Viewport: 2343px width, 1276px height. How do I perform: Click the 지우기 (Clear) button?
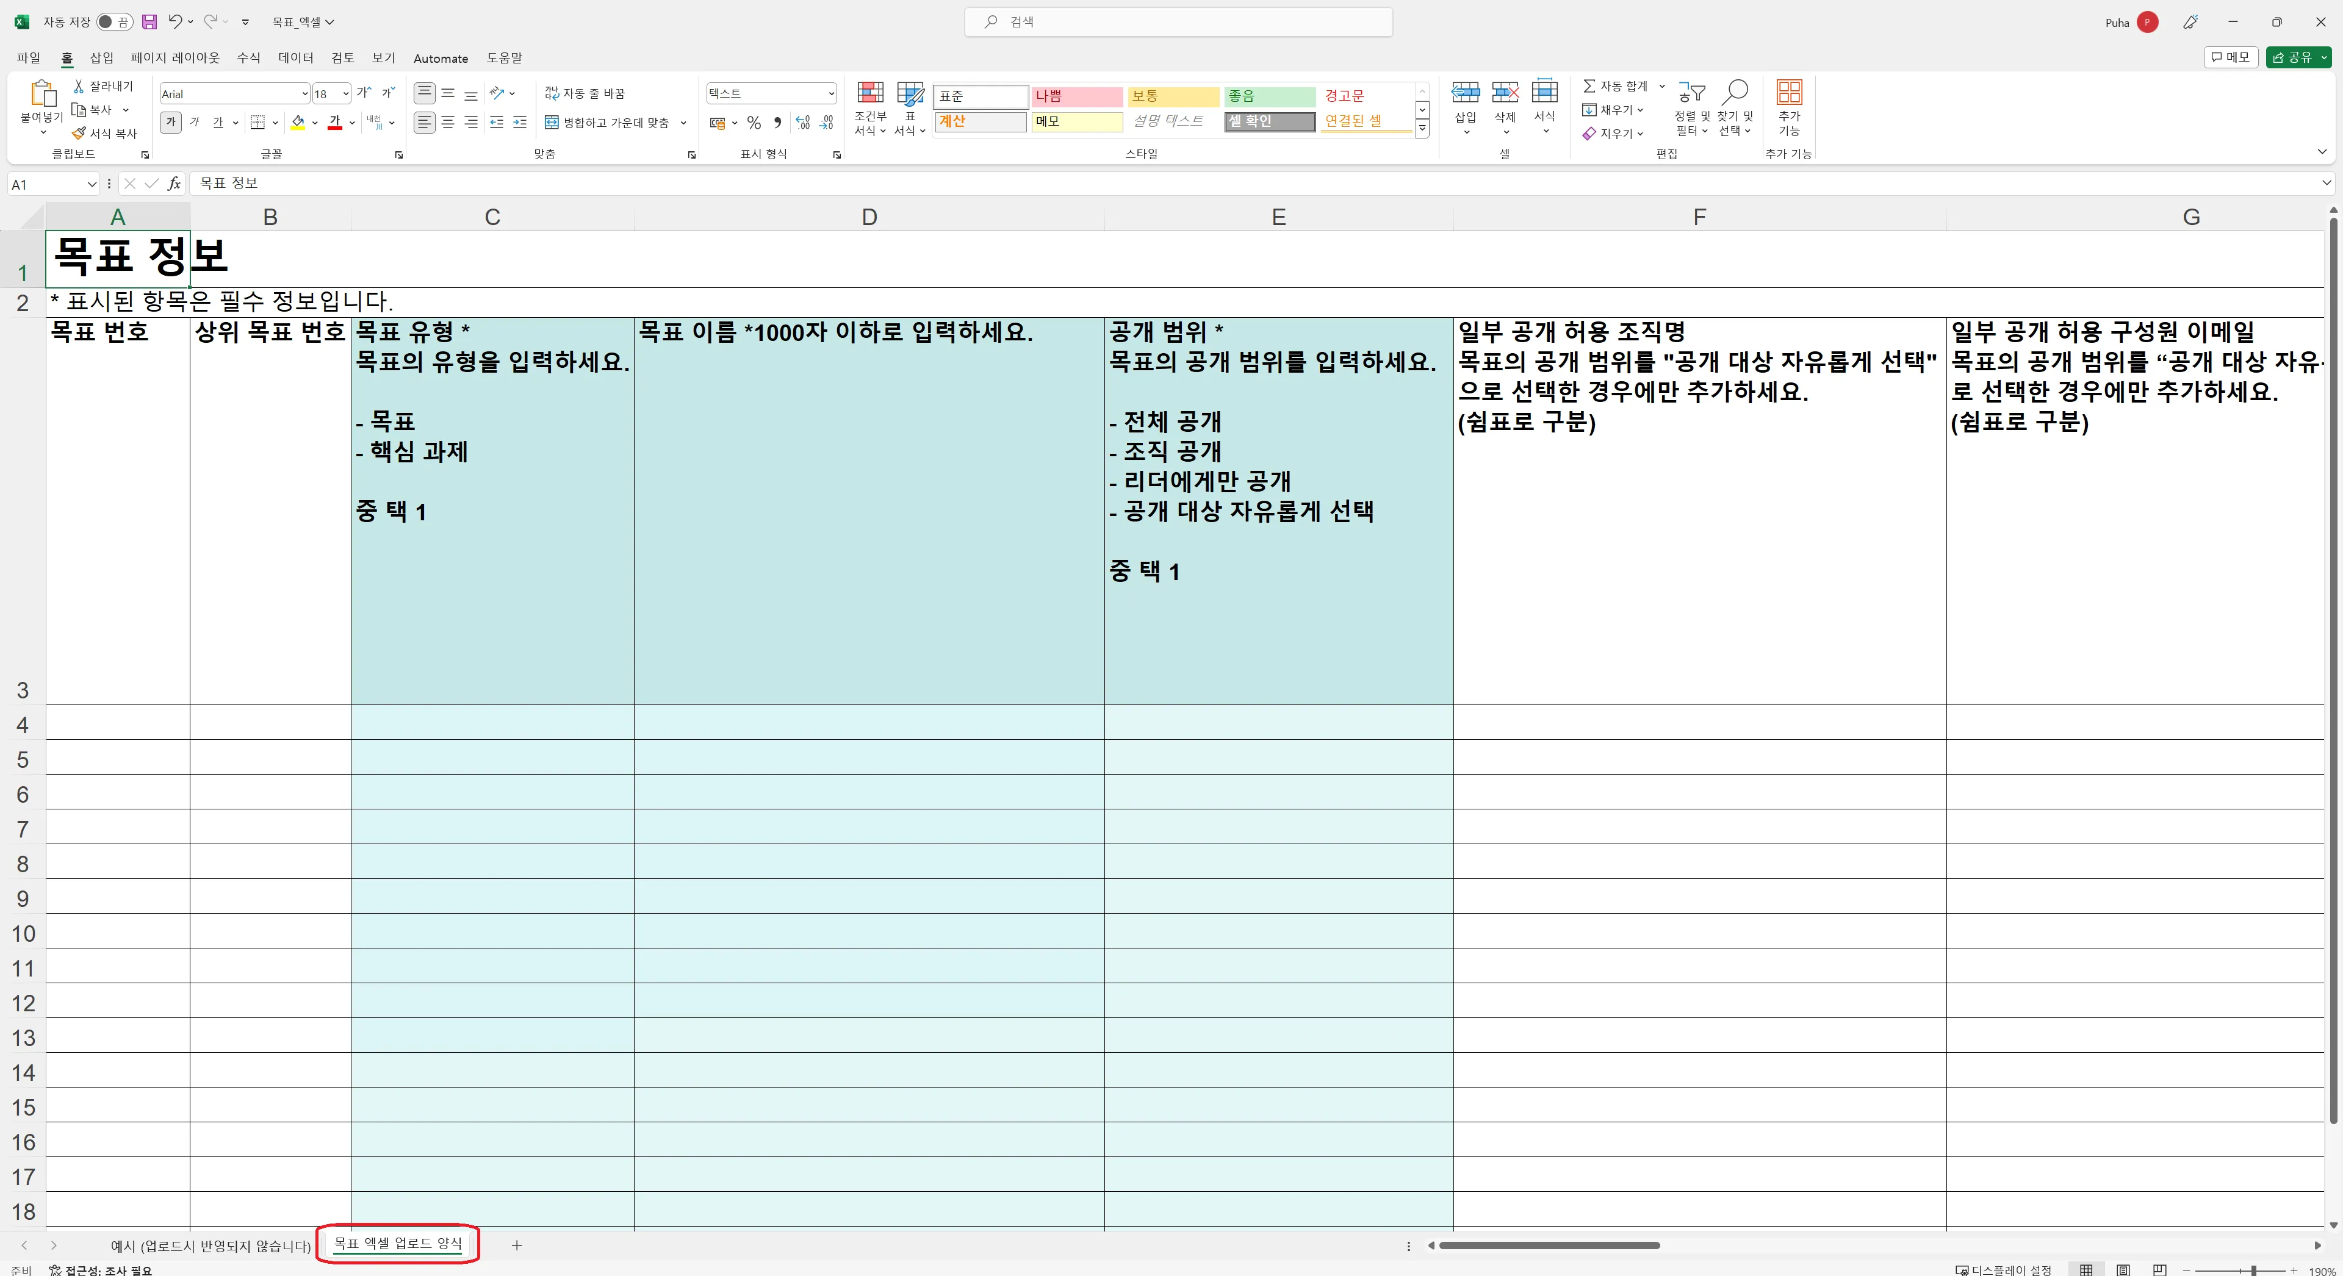[x=1611, y=133]
